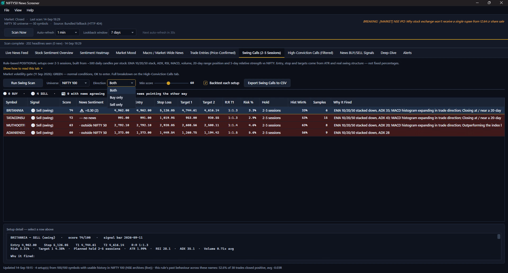The height and width of the screenshot is (273, 508).
Task: Open the View menu
Action: coord(18,10)
